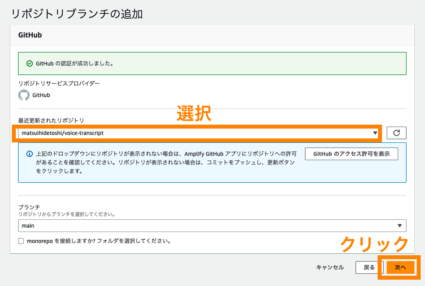425x286 pixels.
Task: Enable the monorepo 接続 checkbox
Action: 21,241
